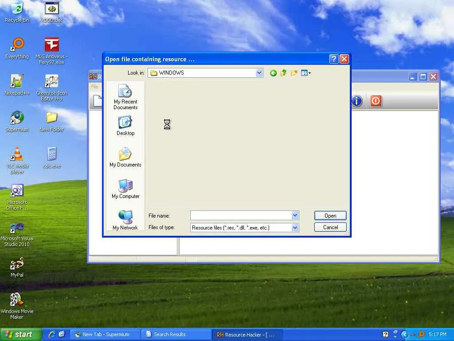Expand hidden tray icons arrow
454x341 pixels.
(404, 334)
